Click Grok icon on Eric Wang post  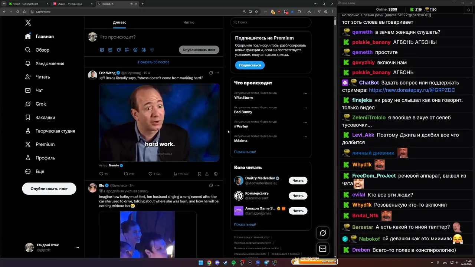tap(211, 73)
